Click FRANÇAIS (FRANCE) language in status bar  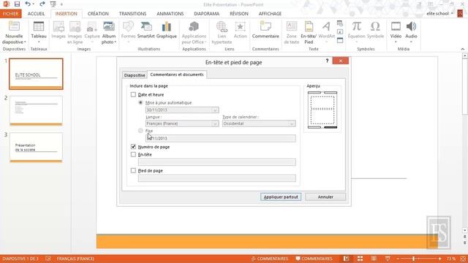click(75, 259)
